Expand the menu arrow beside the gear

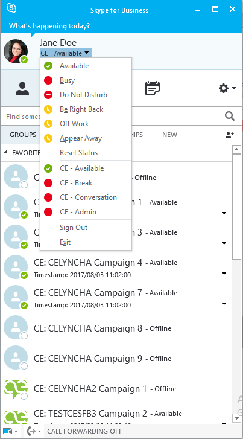[234, 89]
